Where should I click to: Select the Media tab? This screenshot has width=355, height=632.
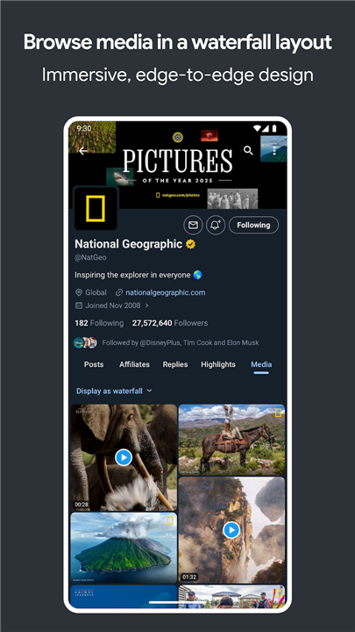(261, 364)
